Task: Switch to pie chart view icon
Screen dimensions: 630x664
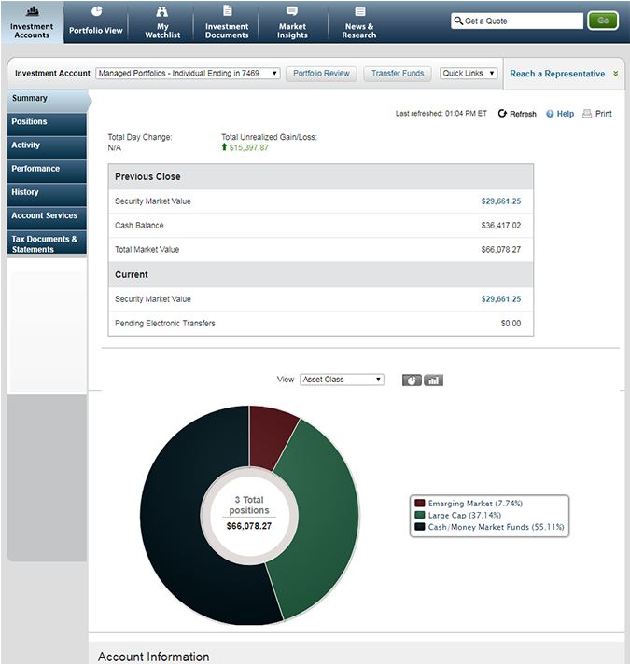Action: click(412, 380)
